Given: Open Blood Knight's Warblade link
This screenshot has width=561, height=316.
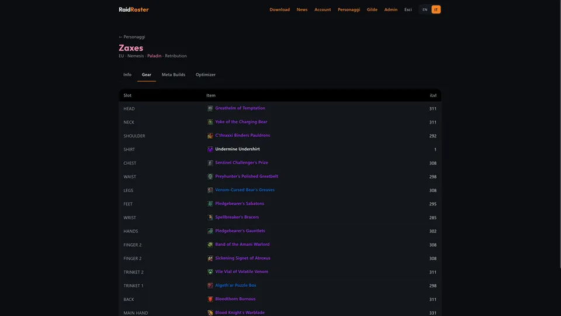Looking at the screenshot, I should pos(240,312).
